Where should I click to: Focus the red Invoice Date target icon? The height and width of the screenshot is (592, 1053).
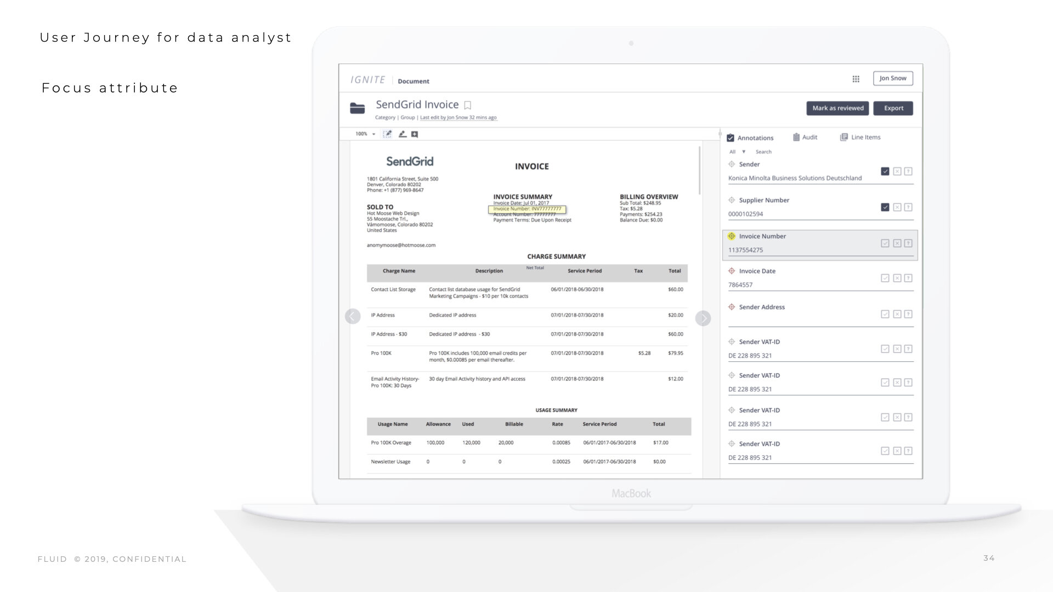pos(732,271)
